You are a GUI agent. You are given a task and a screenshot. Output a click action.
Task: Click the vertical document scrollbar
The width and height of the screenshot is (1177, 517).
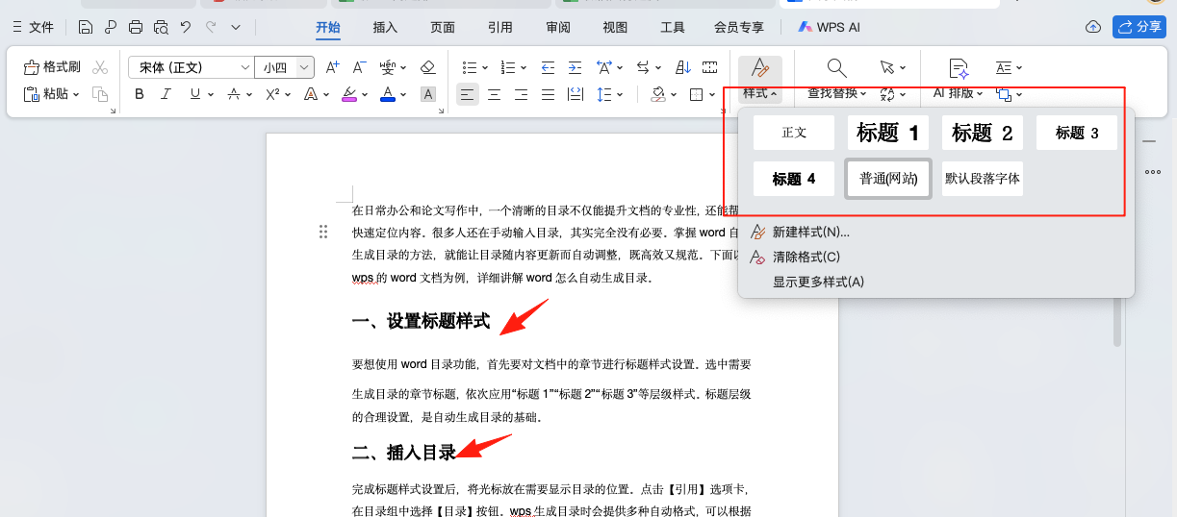1117,321
